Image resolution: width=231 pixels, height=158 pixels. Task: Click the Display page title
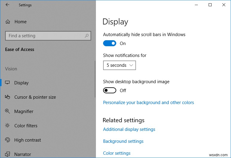(x=115, y=22)
